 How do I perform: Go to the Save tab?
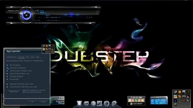click(x=33, y=57)
